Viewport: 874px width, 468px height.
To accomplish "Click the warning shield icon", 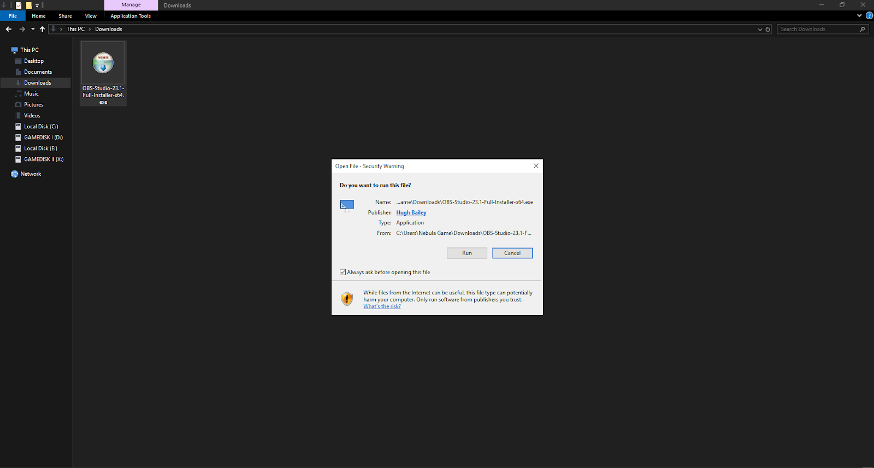I will pyautogui.click(x=347, y=299).
